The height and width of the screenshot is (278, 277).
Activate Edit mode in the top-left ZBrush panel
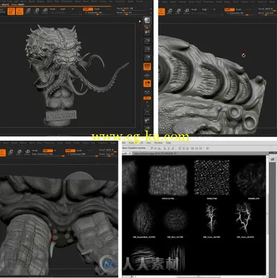11,11
